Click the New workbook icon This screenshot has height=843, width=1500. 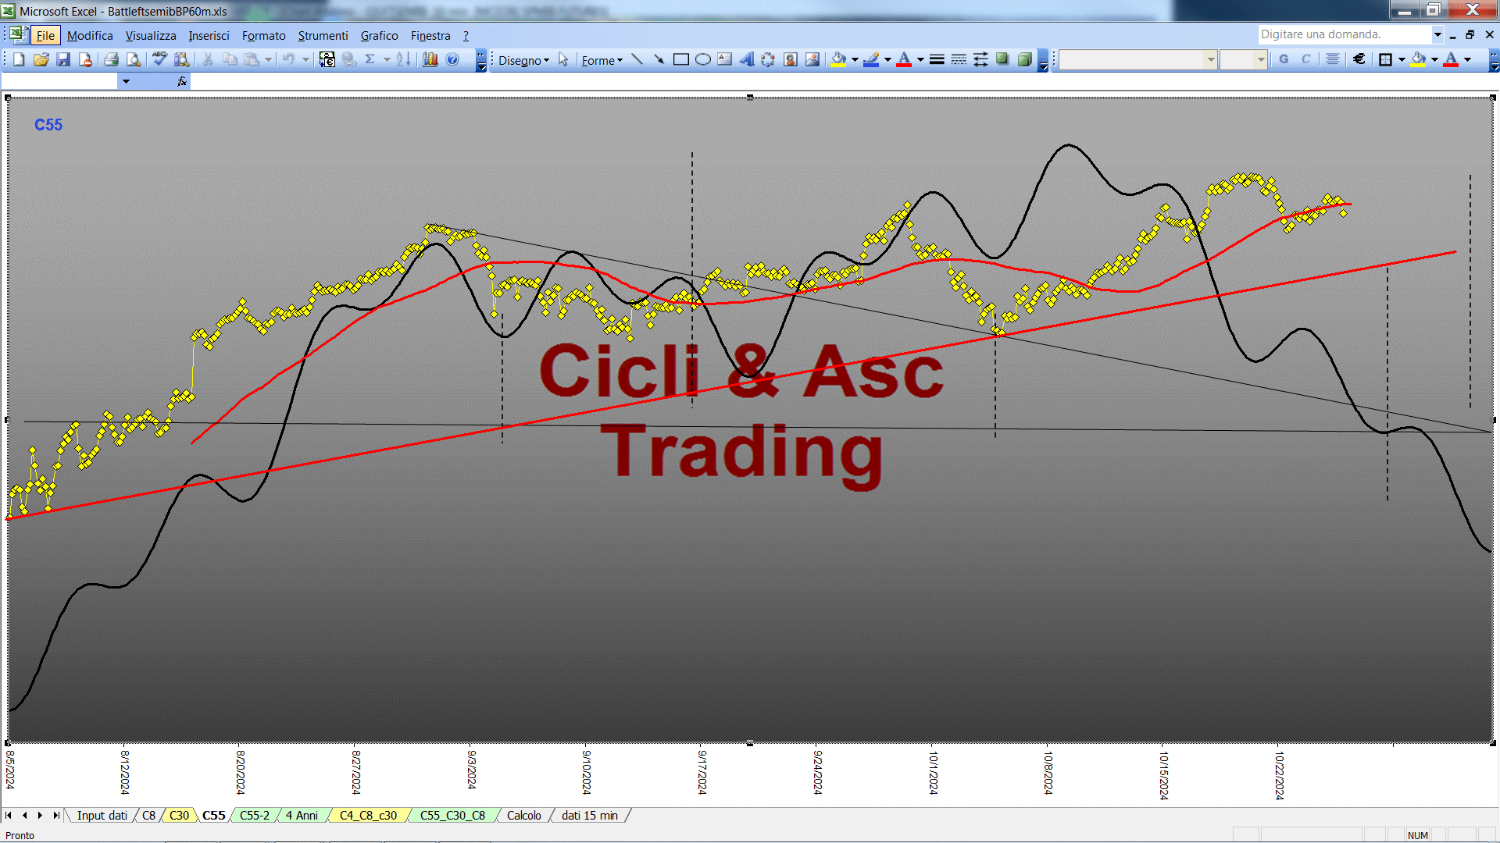(x=20, y=59)
